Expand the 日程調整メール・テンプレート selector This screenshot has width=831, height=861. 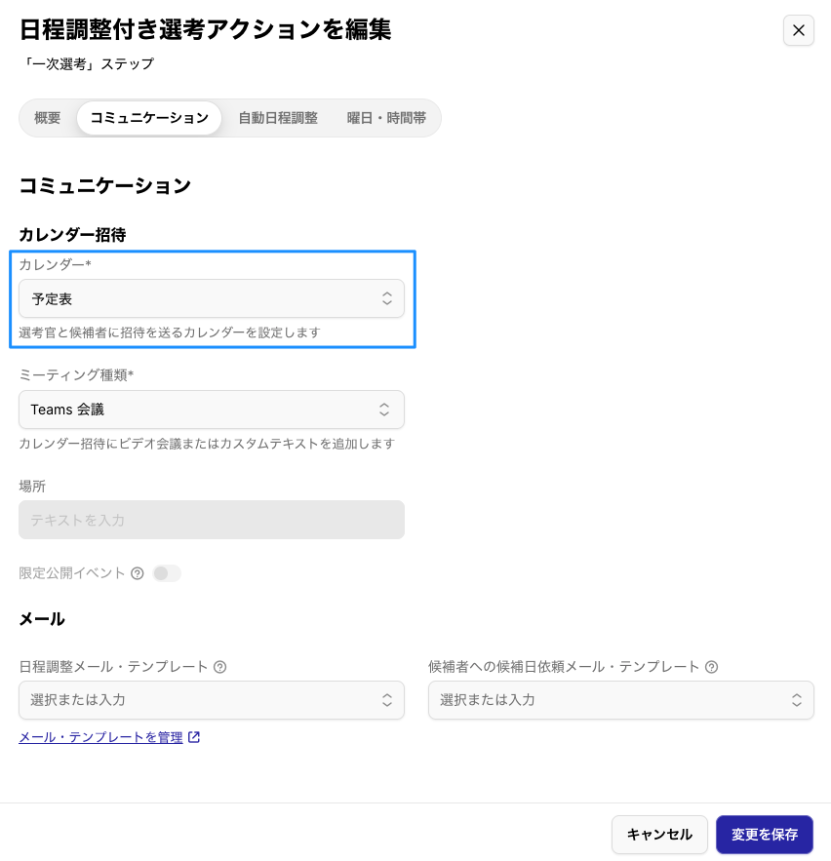click(211, 700)
